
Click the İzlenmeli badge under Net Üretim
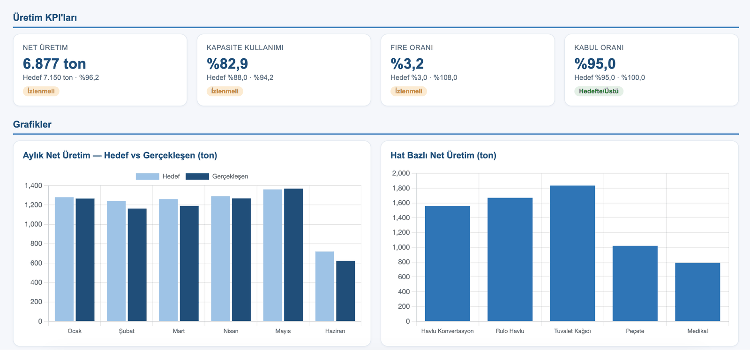(x=41, y=91)
